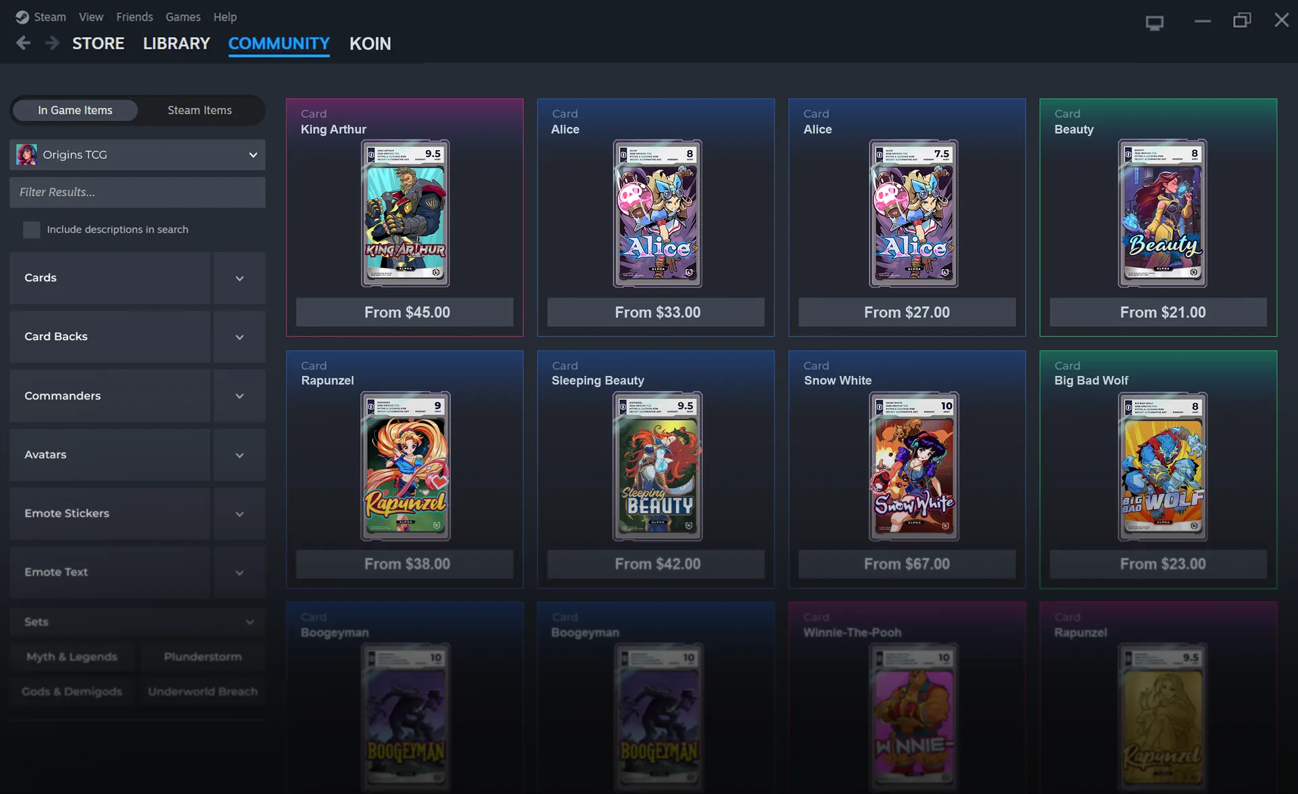Filter by Gods & Demigods set
This screenshot has height=794, width=1298.
[x=72, y=692]
